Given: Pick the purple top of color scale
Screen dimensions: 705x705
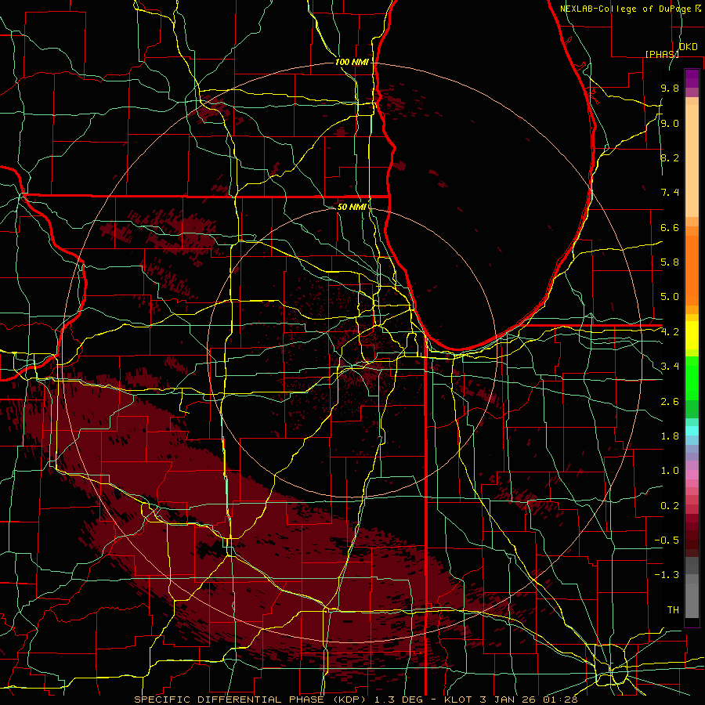Looking at the screenshot, I should coord(692,78).
